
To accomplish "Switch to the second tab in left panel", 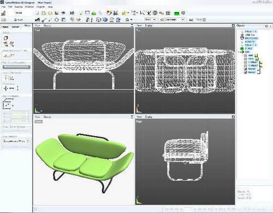I will click(15, 27).
